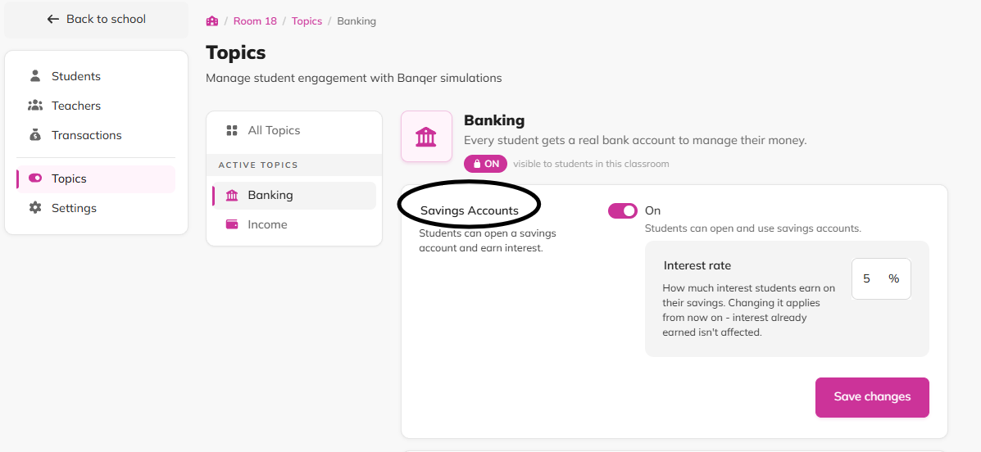
Task: Click the Income wallet icon
Action: (232, 224)
